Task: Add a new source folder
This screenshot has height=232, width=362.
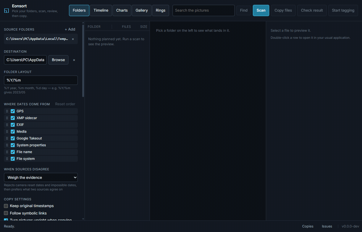Action: 70,29
